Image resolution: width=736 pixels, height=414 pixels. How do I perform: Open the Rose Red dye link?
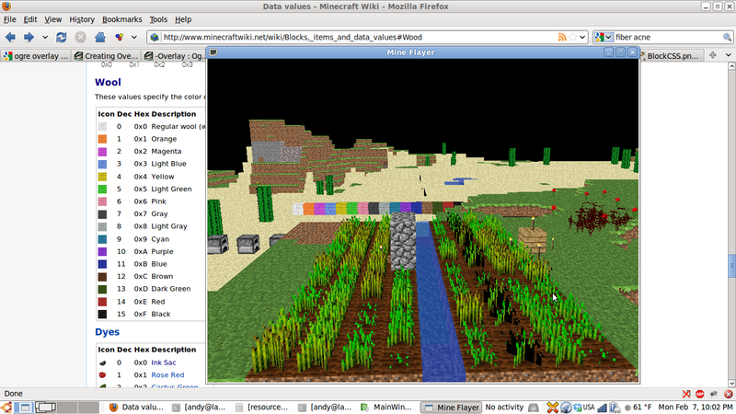coord(169,375)
